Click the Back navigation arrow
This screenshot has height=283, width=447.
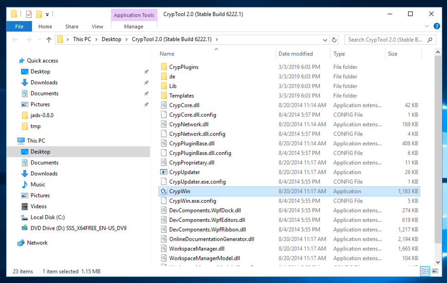click(16, 40)
